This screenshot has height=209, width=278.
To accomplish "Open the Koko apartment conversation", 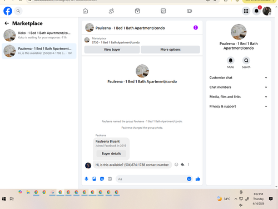I will coord(39,35).
